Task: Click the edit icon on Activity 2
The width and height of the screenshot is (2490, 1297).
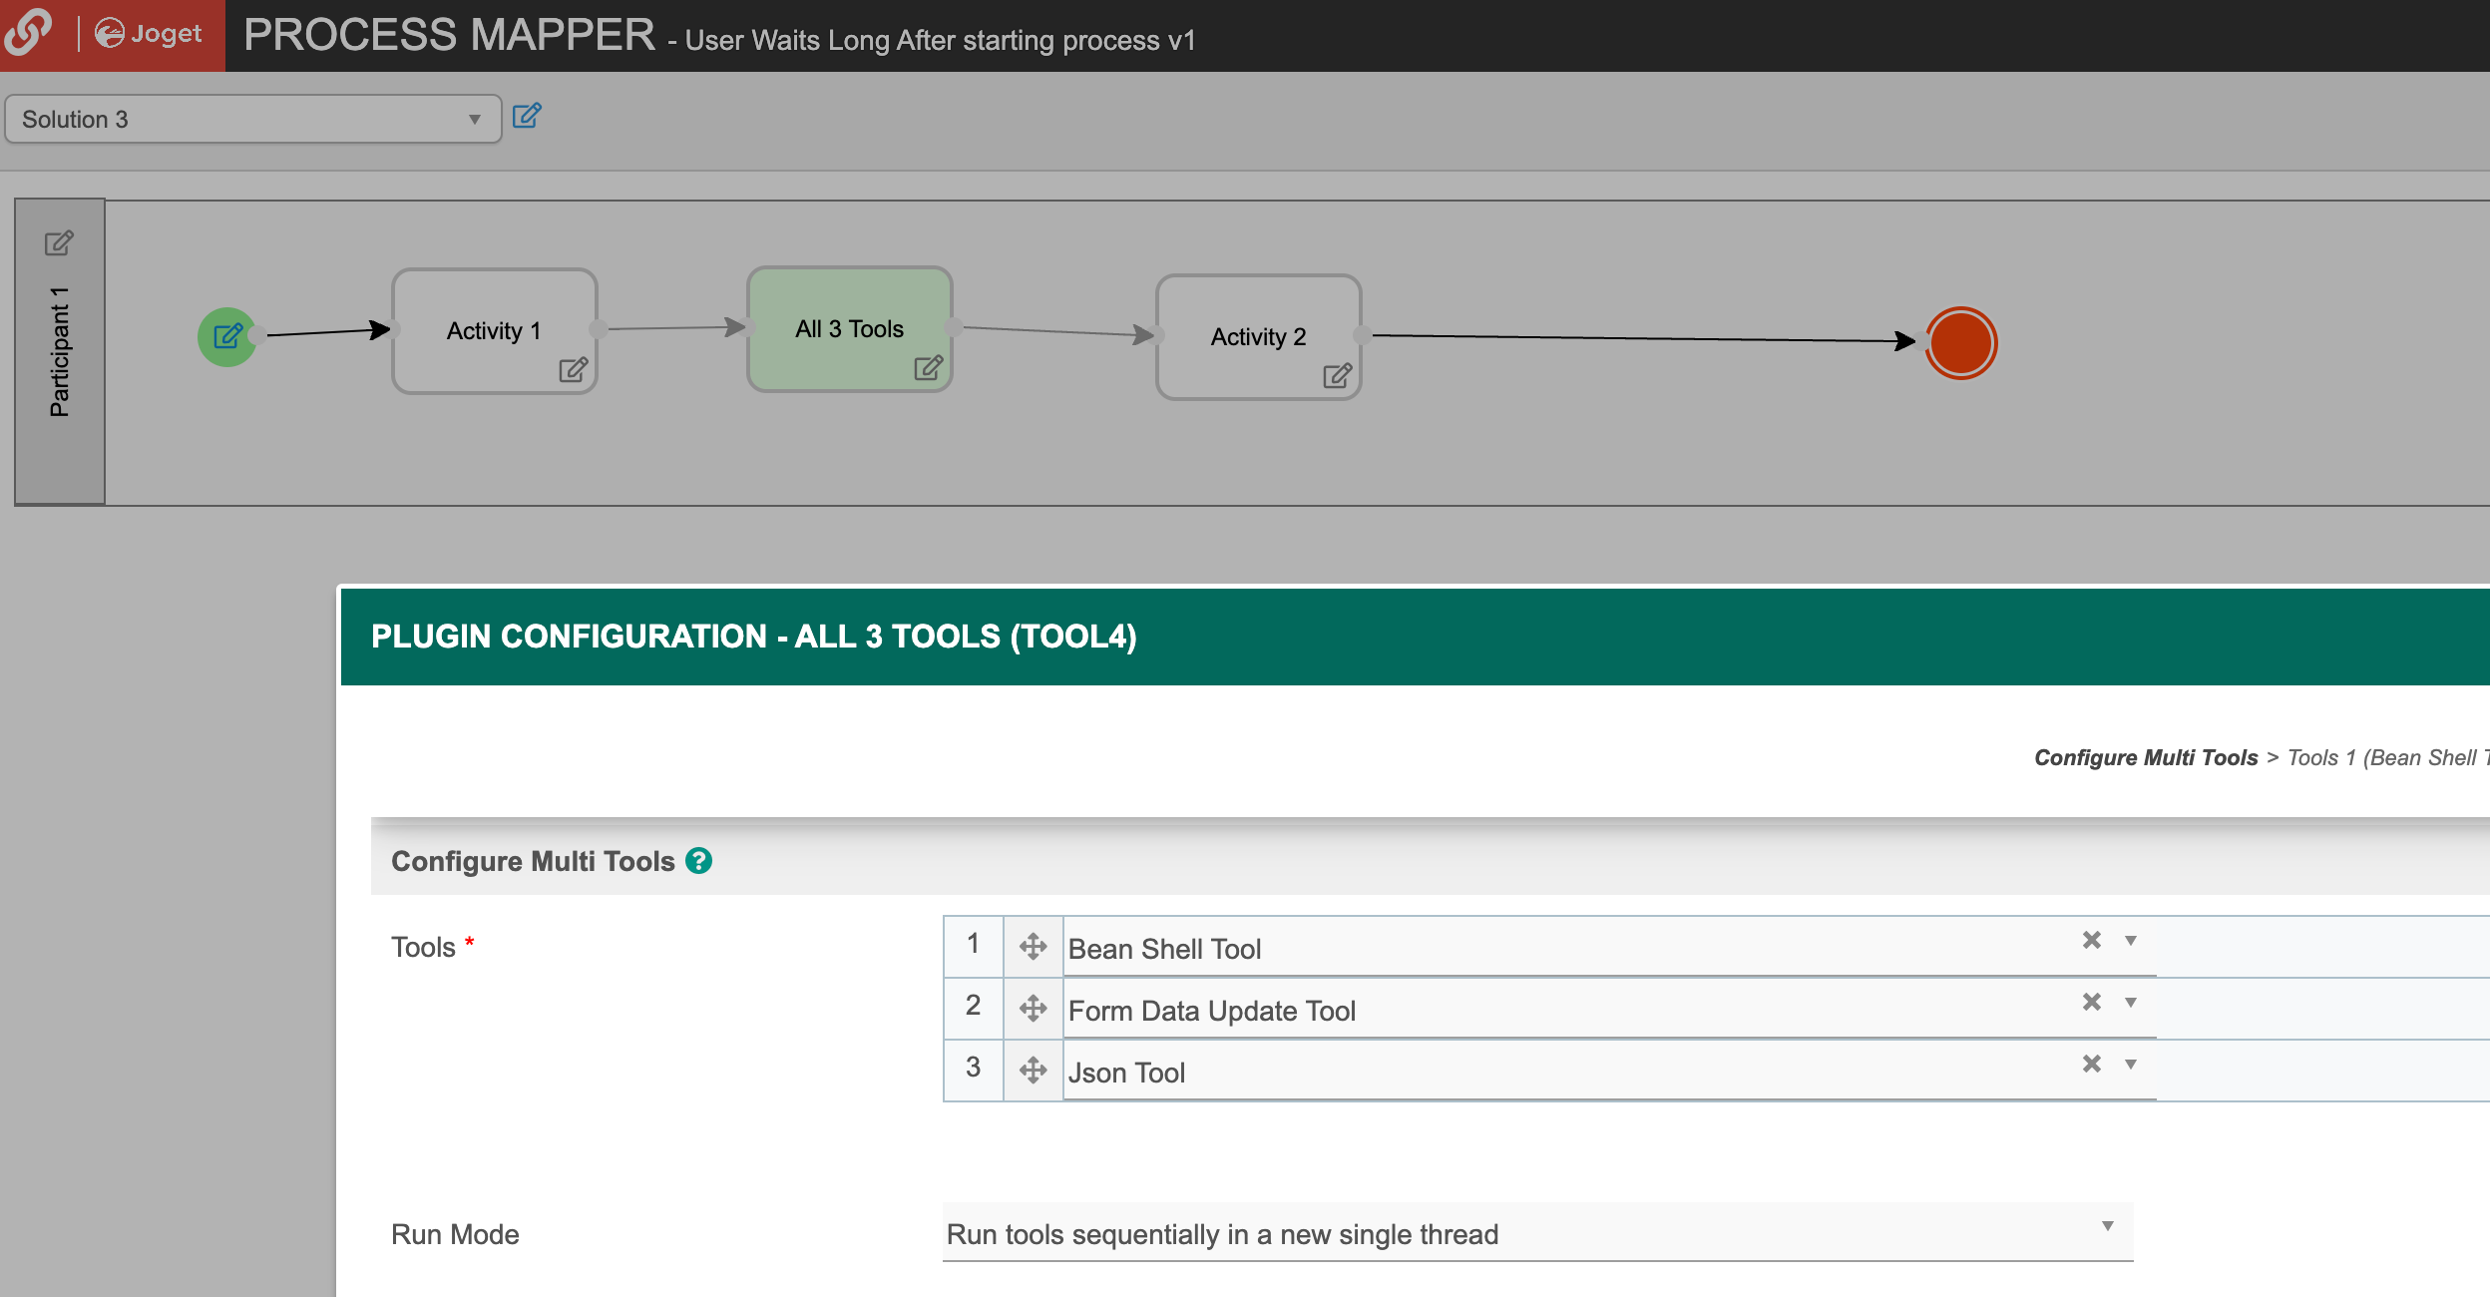Action: pyautogui.click(x=1337, y=376)
